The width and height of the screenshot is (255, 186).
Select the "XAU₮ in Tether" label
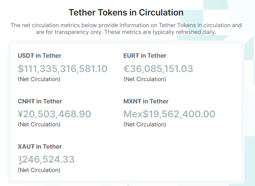click(x=40, y=146)
